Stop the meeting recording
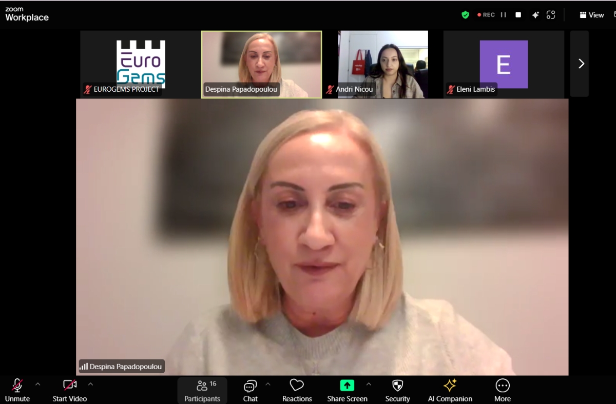Viewport: 616px width, 404px height. (x=518, y=15)
